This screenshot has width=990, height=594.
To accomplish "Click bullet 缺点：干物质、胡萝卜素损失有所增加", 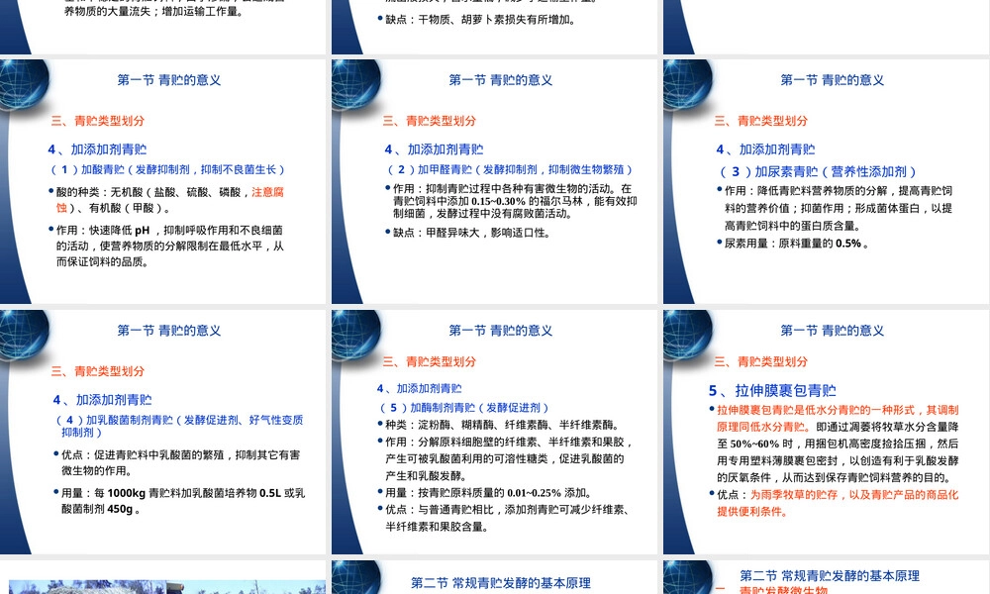I will [x=477, y=20].
